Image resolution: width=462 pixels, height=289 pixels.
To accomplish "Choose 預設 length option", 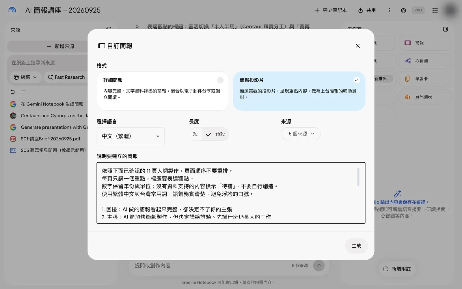I will pos(215,134).
